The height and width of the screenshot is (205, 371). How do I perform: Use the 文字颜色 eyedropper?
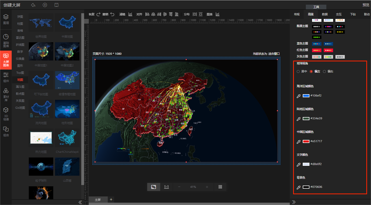pos(299,165)
